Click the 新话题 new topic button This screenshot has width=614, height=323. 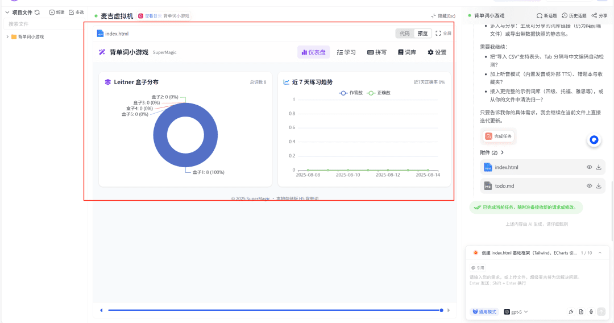(546, 16)
